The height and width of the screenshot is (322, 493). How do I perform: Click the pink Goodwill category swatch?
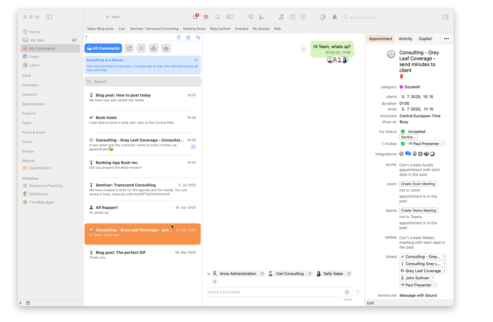coord(401,87)
